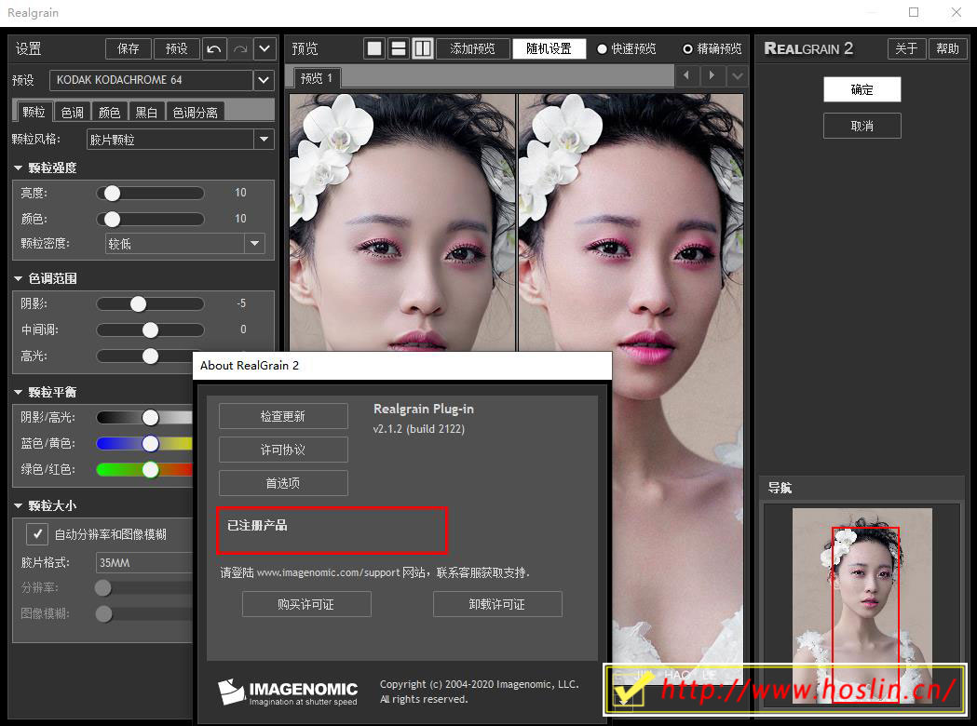Click the Imagenomic logo in About dialog
Screen dimensions: 977x726
click(288, 692)
